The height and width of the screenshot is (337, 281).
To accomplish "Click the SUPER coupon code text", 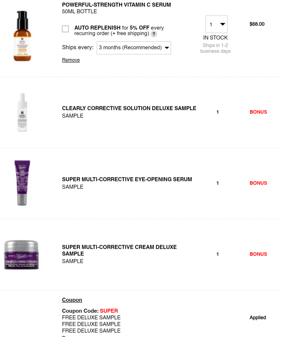I will coord(109,311).
